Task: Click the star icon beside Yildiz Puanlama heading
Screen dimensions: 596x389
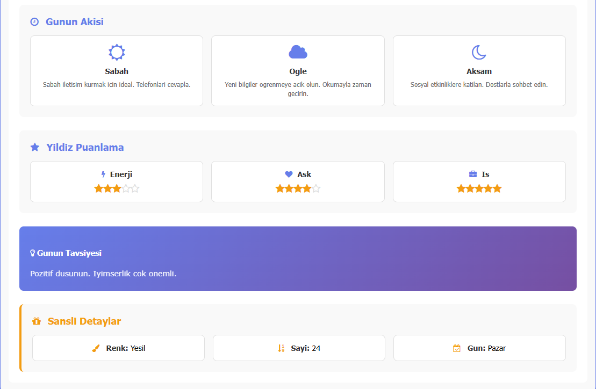Action: click(35, 147)
